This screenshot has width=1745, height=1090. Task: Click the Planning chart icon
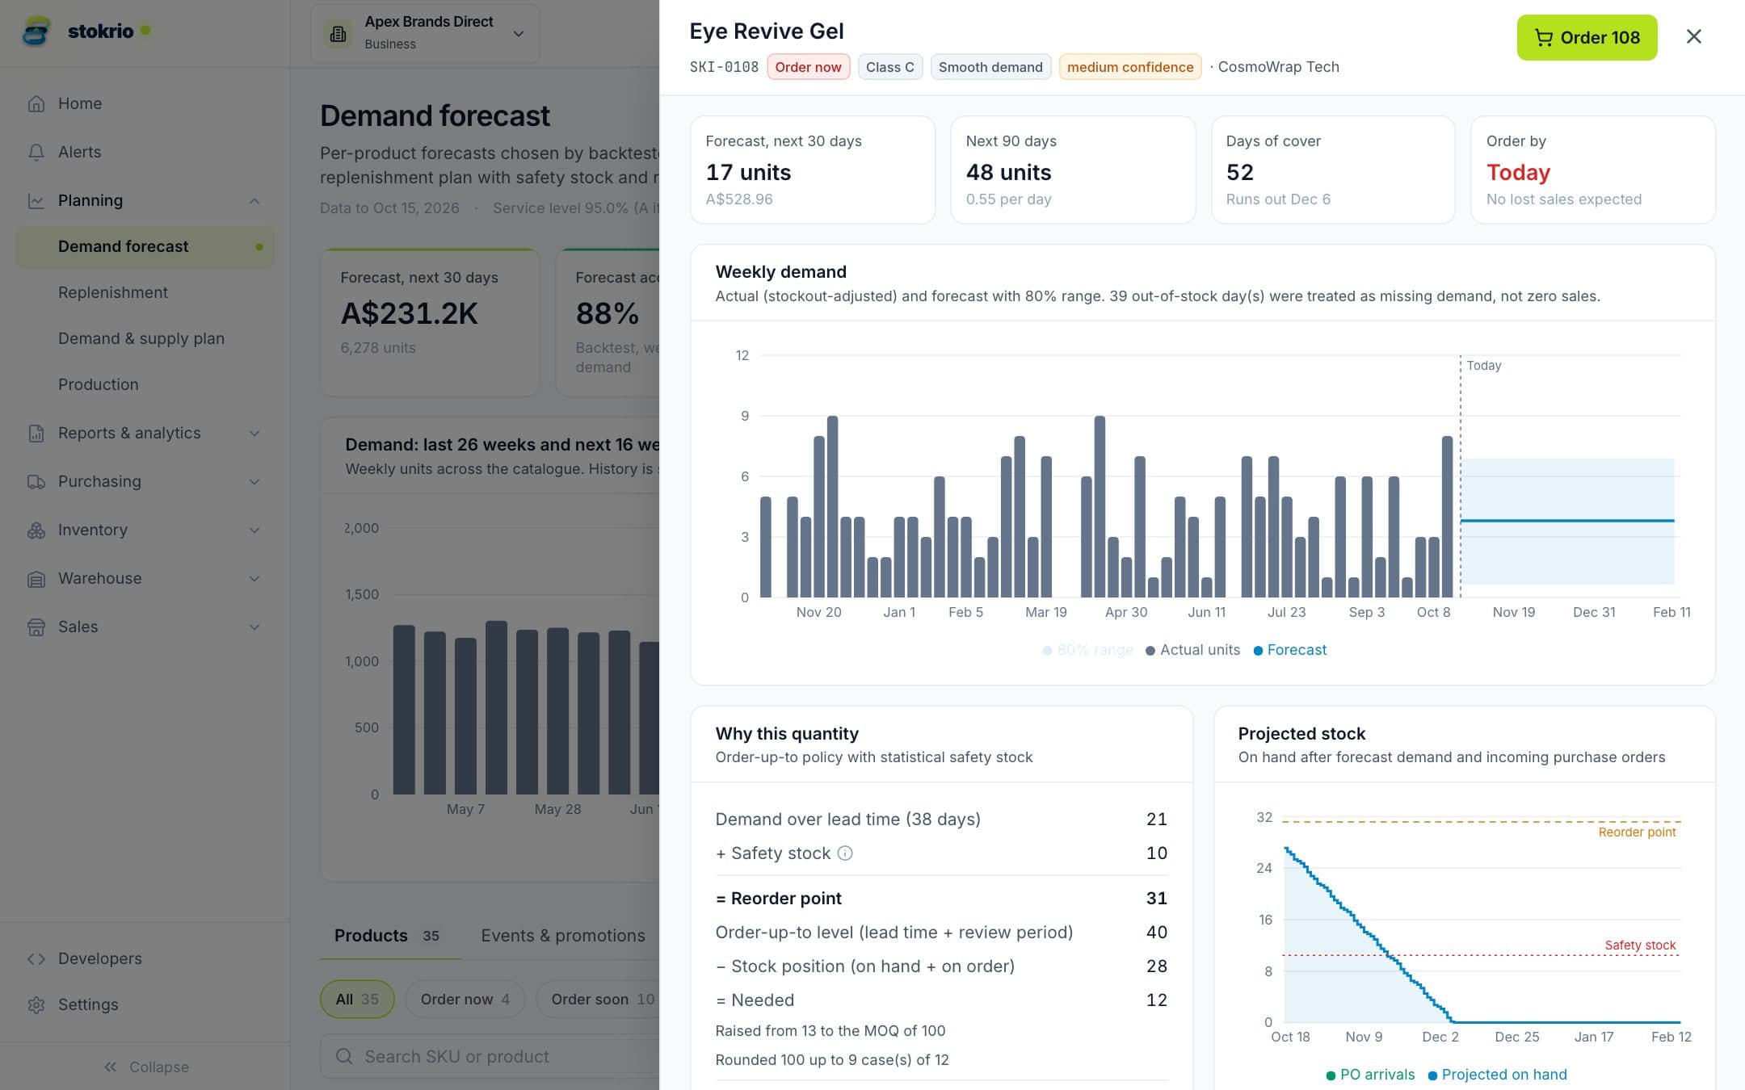[36, 200]
